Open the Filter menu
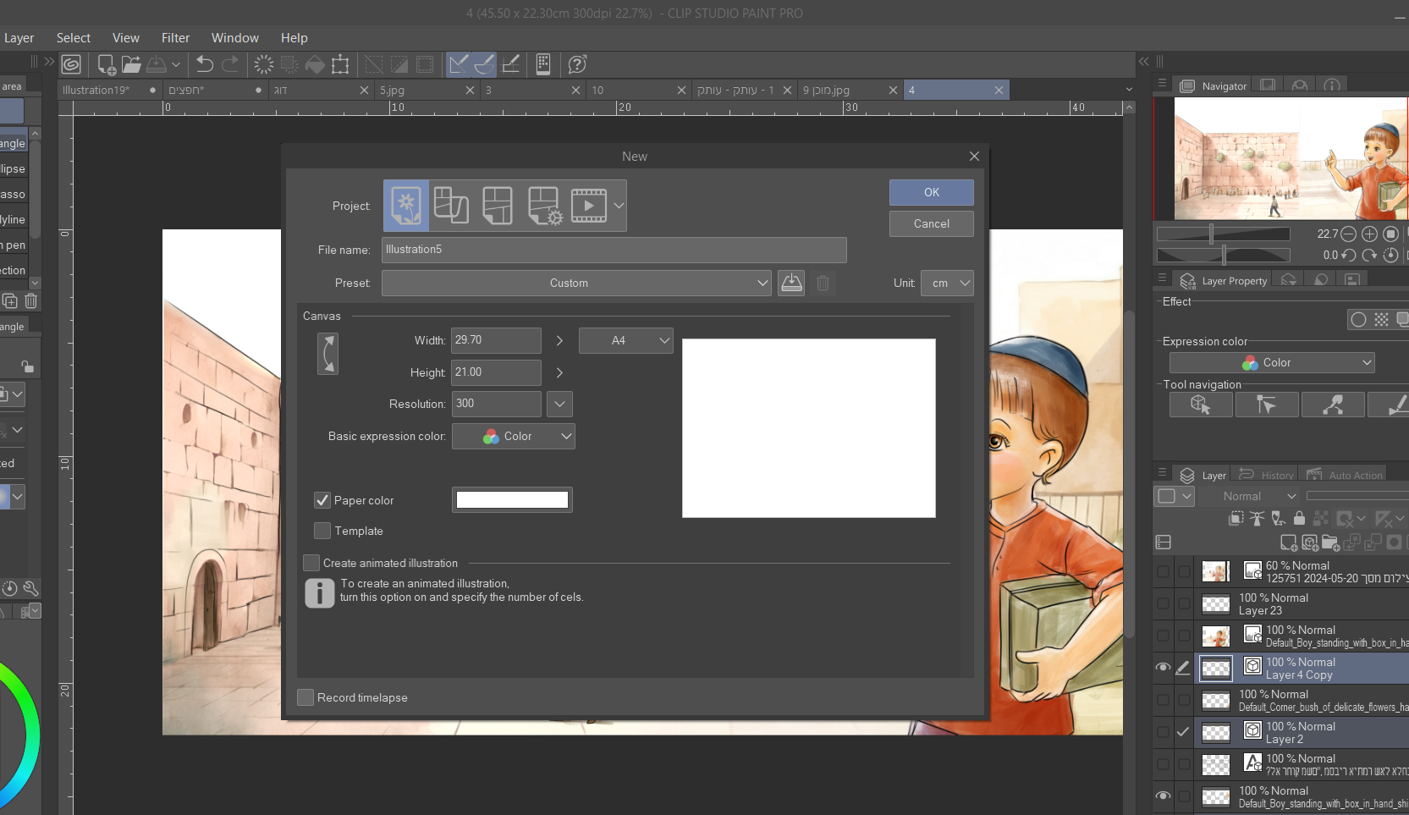 point(175,38)
